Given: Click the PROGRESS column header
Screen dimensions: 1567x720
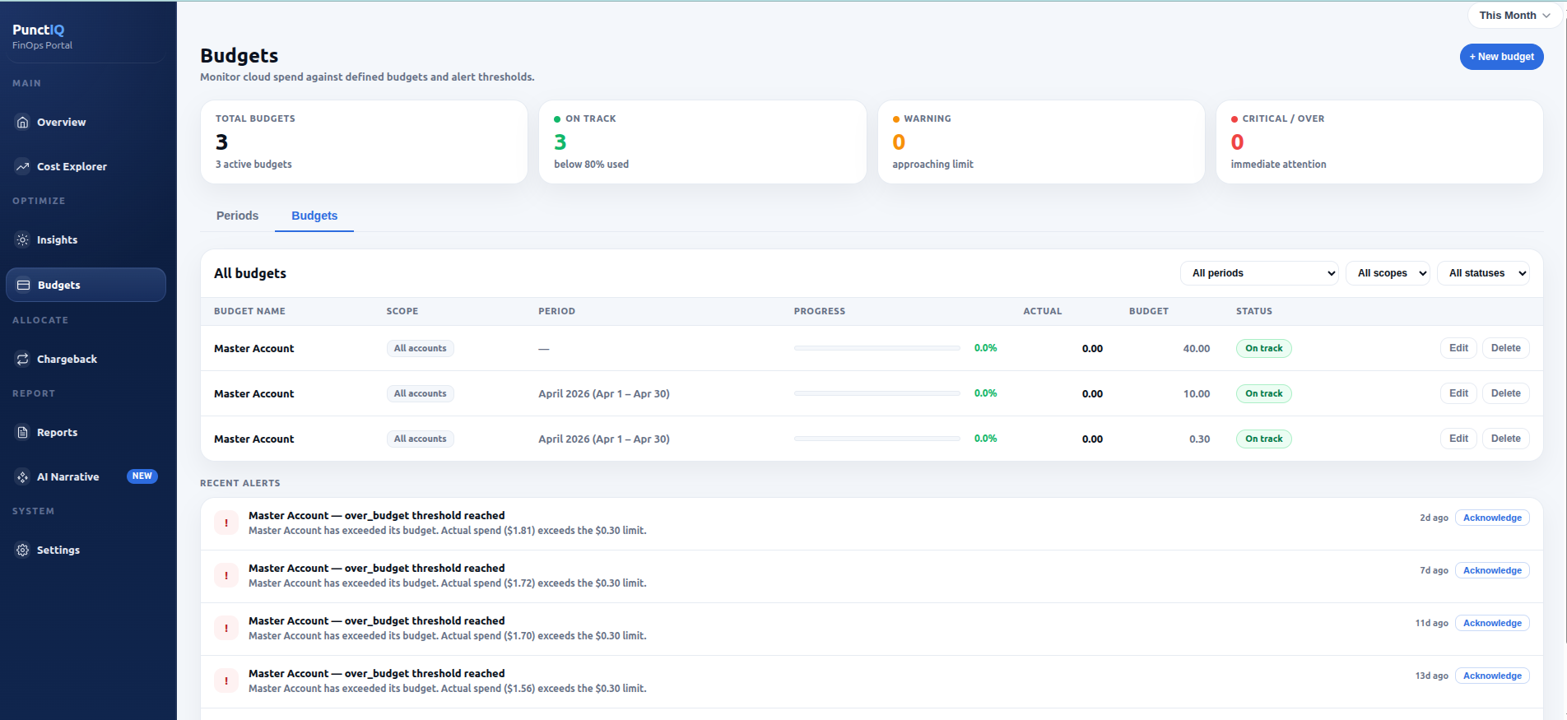Looking at the screenshot, I should (x=819, y=311).
